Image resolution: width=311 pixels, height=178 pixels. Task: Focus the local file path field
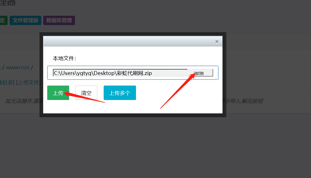tap(120, 73)
